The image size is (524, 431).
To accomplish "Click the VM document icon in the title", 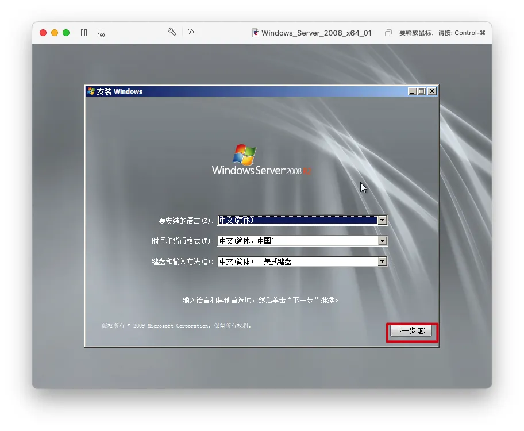I will [x=256, y=33].
